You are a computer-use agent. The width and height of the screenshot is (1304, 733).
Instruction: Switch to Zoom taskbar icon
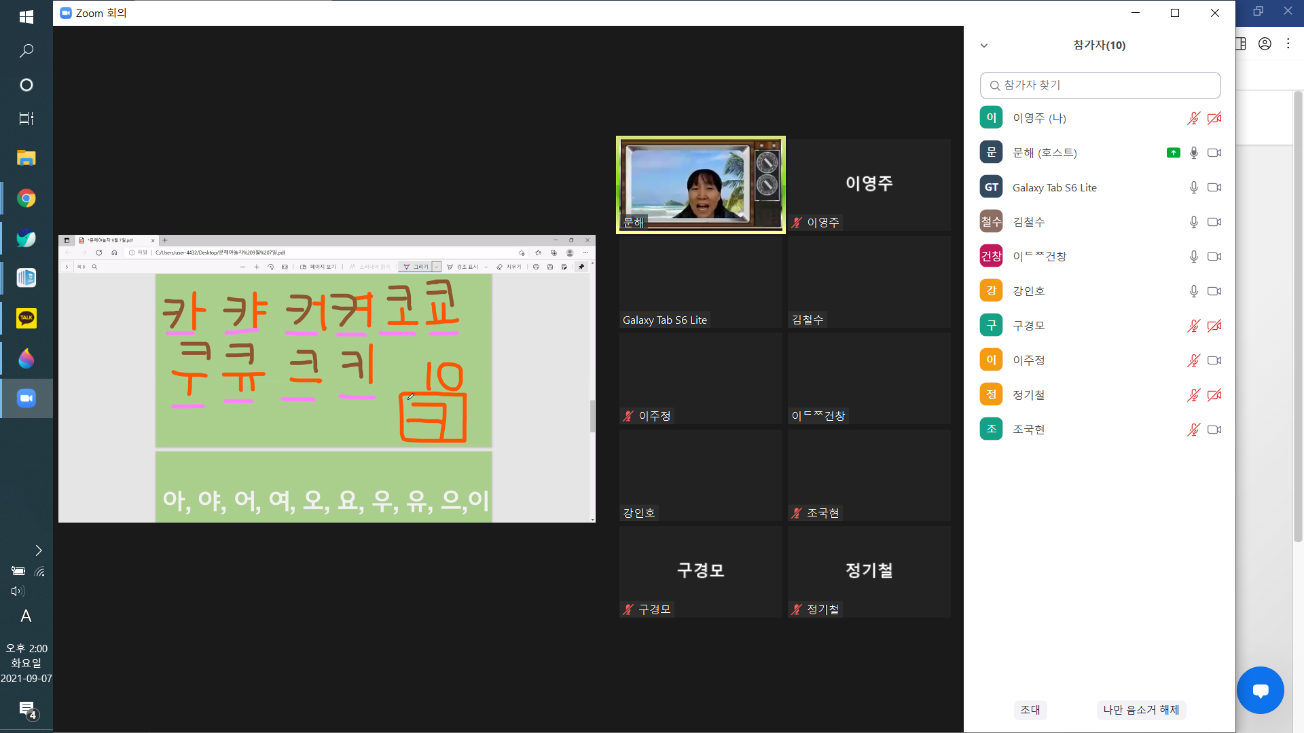pos(26,398)
